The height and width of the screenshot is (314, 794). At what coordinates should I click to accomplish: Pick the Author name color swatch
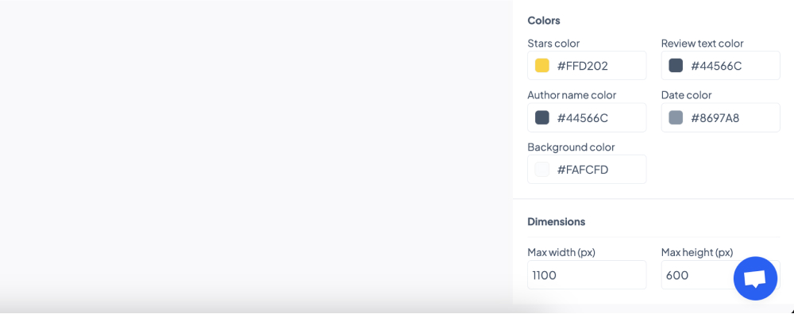542,118
